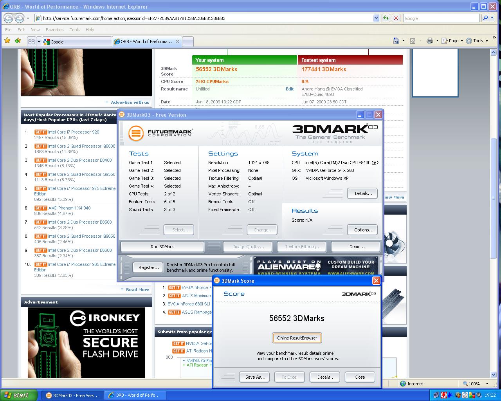The image size is (501, 401).
Task: Click Save As... in 3DMark Score dialog
Action: coord(255,377)
